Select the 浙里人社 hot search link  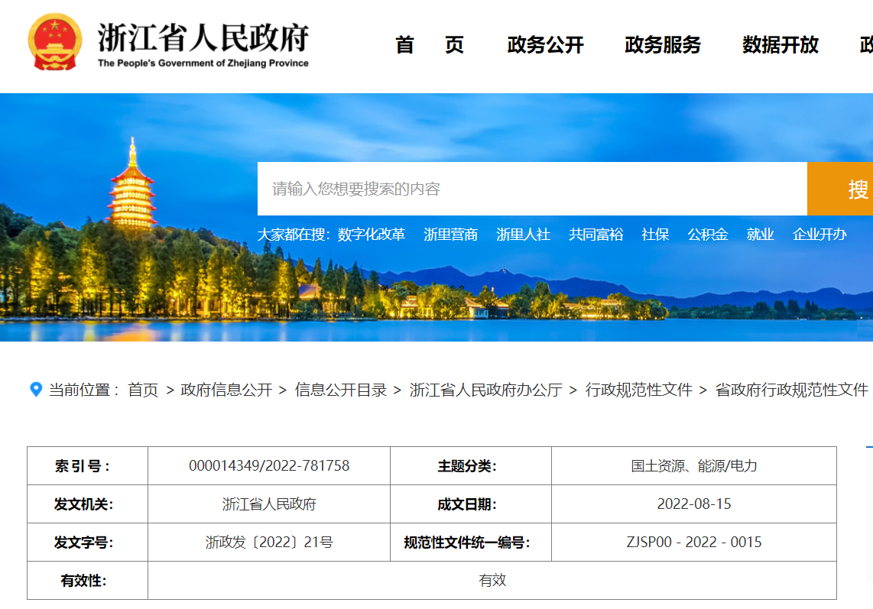[x=524, y=235]
